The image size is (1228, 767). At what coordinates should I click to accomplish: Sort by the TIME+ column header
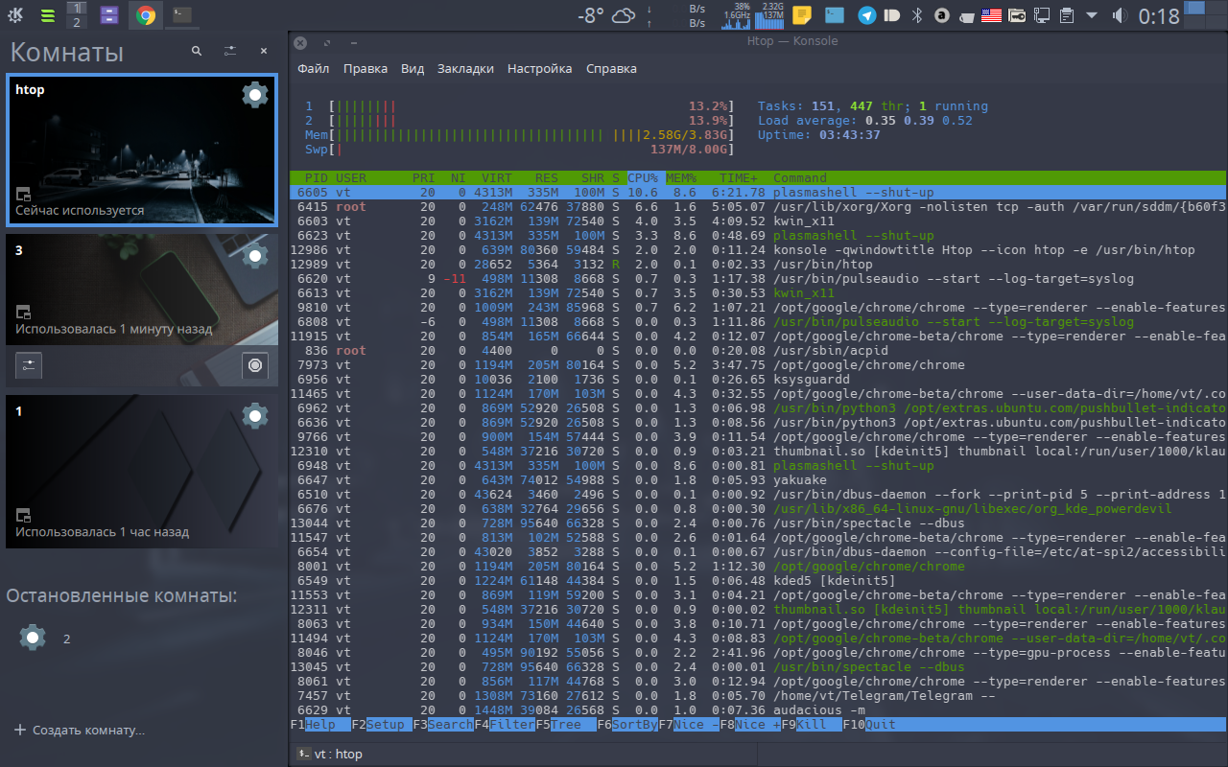point(739,178)
